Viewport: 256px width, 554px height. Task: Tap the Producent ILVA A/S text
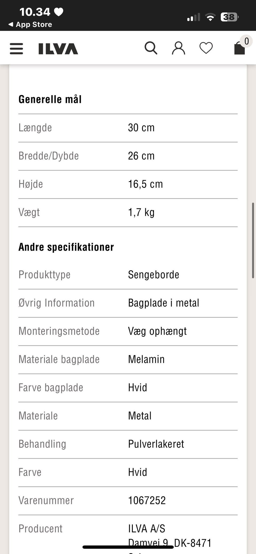pos(147,528)
